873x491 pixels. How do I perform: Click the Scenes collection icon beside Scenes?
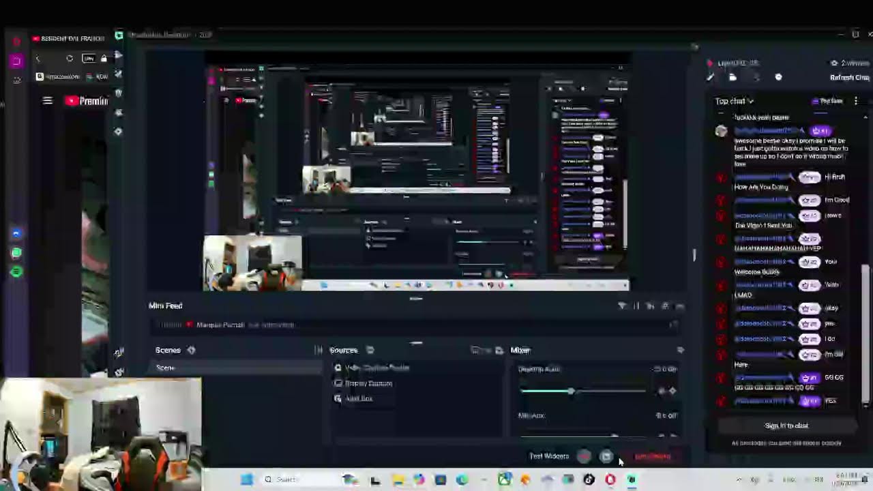coord(191,351)
